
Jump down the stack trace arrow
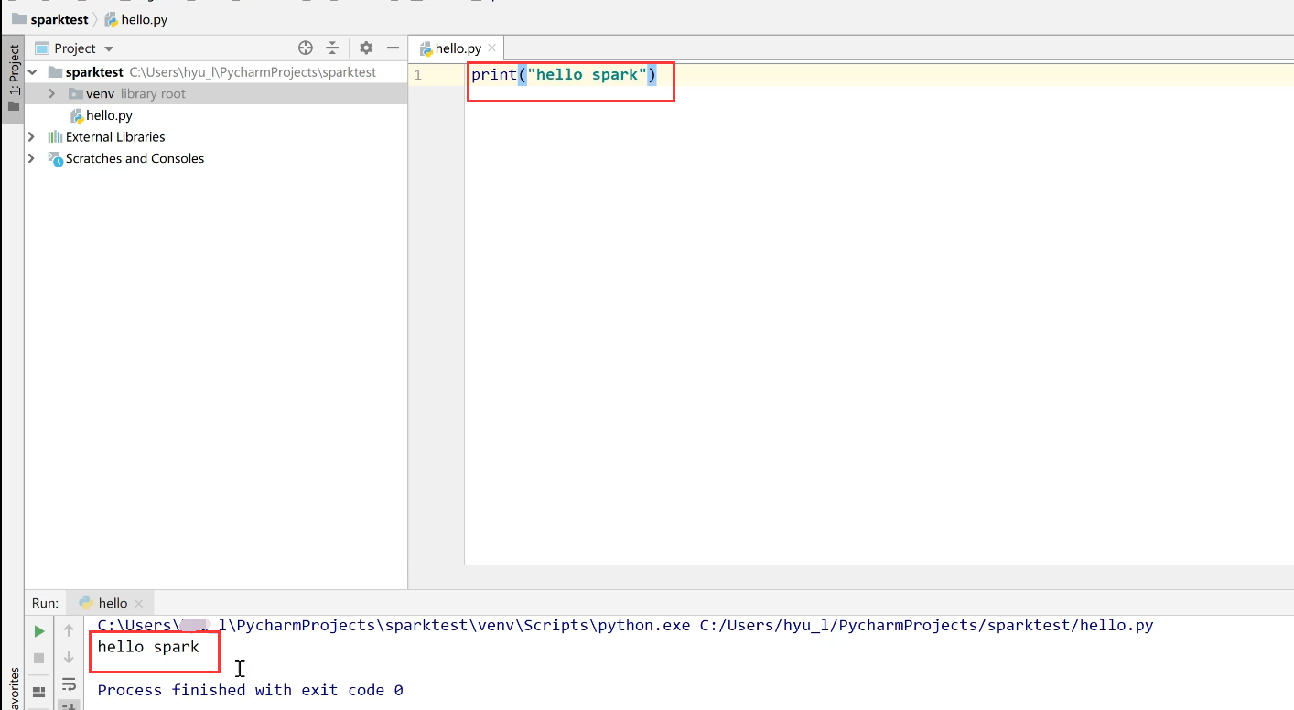69,658
